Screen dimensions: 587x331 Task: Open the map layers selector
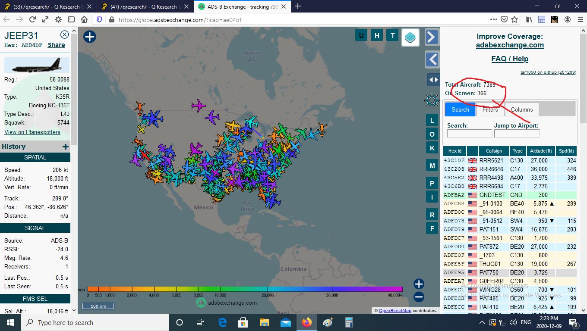pyautogui.click(x=410, y=37)
